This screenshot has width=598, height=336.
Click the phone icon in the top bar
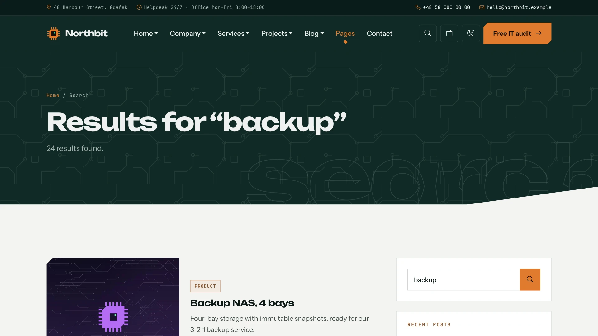pyautogui.click(x=418, y=7)
